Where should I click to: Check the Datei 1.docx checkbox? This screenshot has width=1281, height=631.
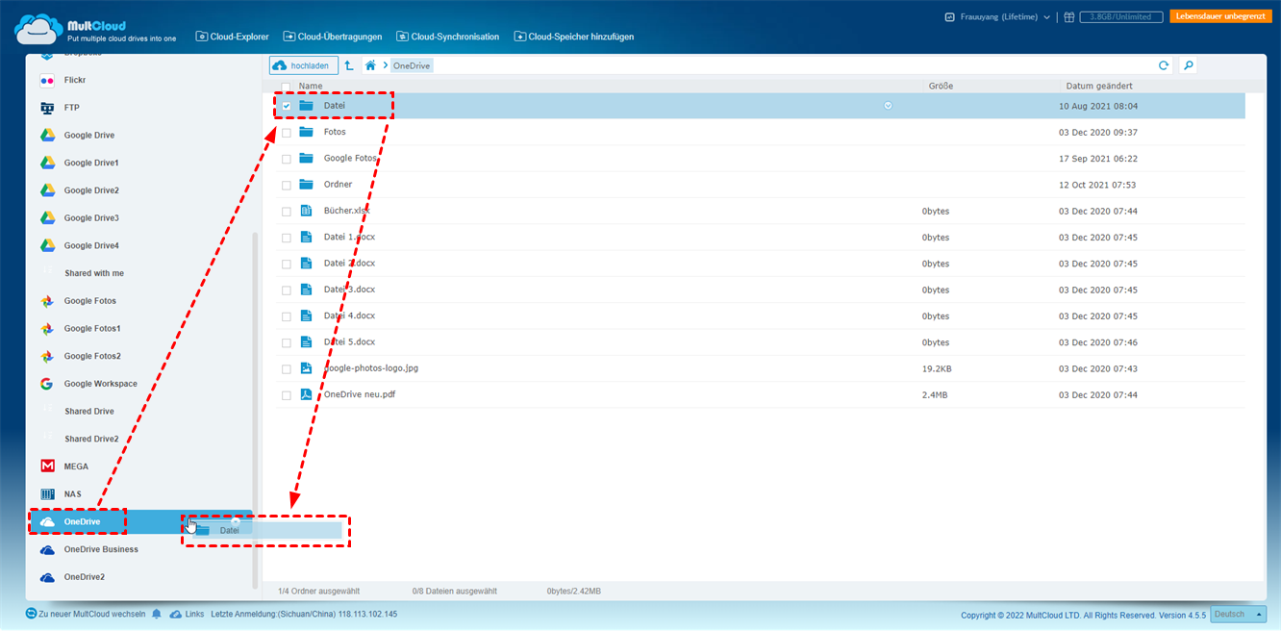click(287, 238)
